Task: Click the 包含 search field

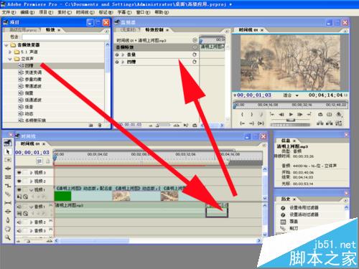Action: tap(65, 37)
